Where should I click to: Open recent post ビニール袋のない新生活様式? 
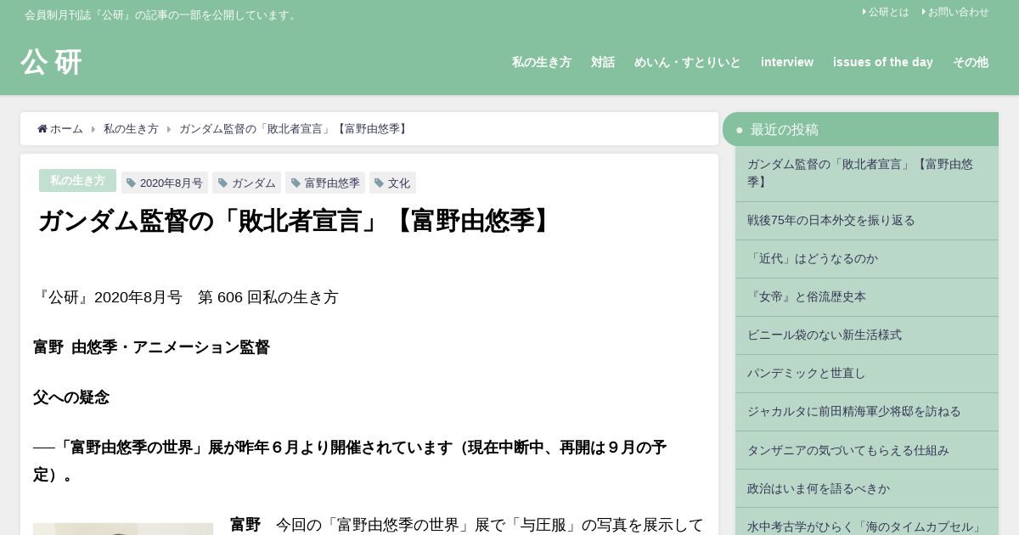pyautogui.click(x=867, y=335)
